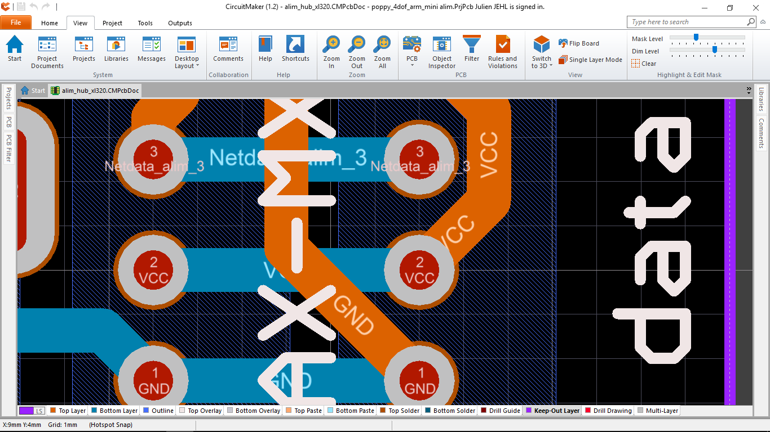770x432 pixels.
Task: Open the File menu
Action: click(16, 22)
